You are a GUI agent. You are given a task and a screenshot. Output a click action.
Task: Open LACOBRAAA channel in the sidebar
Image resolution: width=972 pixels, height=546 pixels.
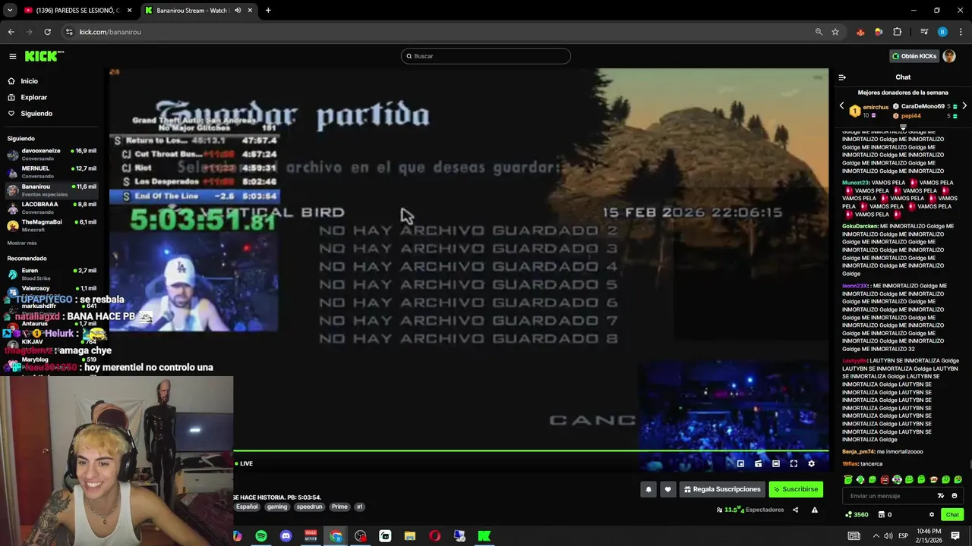point(52,208)
